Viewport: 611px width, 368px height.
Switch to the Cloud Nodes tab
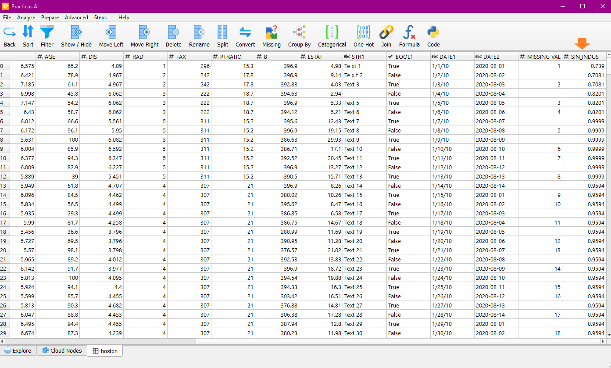tap(62, 350)
